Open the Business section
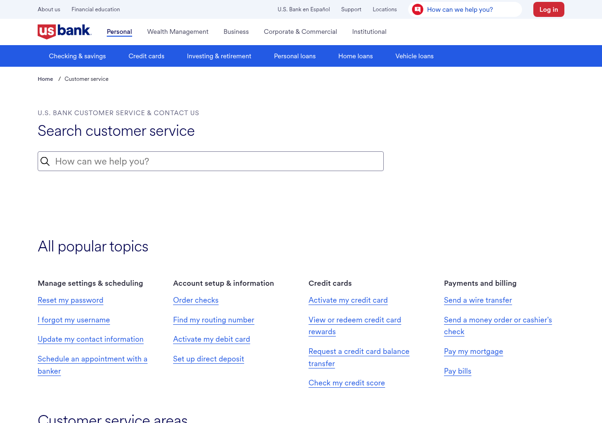The image size is (602, 423). (236, 31)
